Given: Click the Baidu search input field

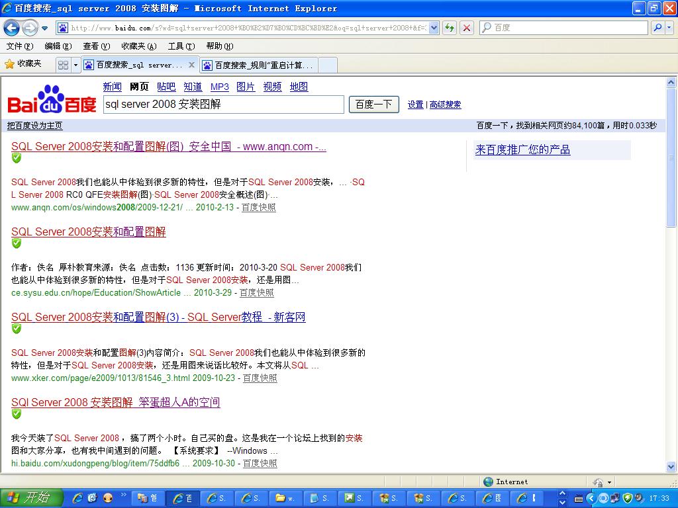Looking at the screenshot, I should tap(223, 105).
